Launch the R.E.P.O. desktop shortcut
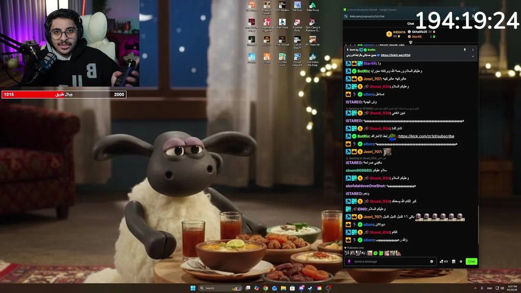Viewport: 521px width, 293px height. 267,41
